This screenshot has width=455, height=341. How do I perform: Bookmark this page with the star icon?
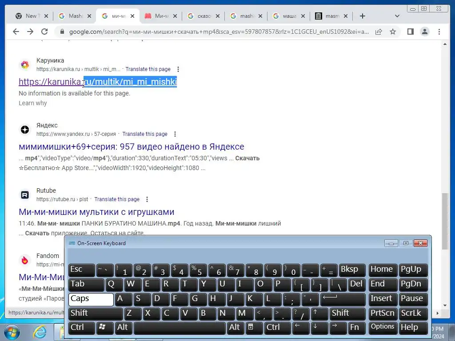point(393,32)
